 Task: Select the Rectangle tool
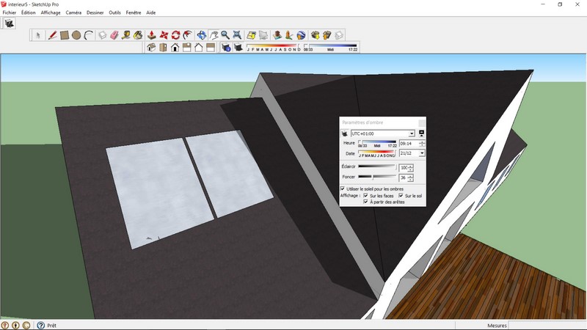click(65, 35)
